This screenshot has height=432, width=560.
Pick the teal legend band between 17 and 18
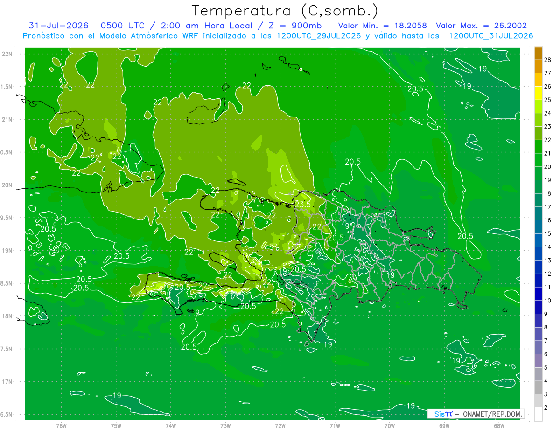[538, 200]
